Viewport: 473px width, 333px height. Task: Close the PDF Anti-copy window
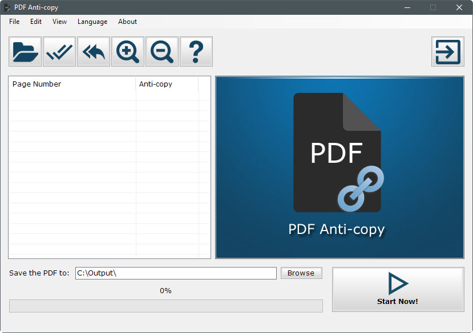tap(459, 7)
